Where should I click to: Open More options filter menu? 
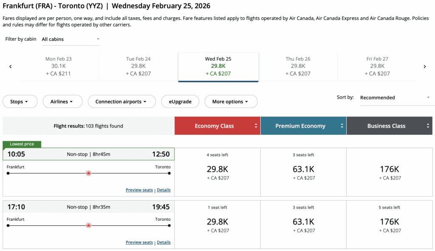click(x=231, y=102)
